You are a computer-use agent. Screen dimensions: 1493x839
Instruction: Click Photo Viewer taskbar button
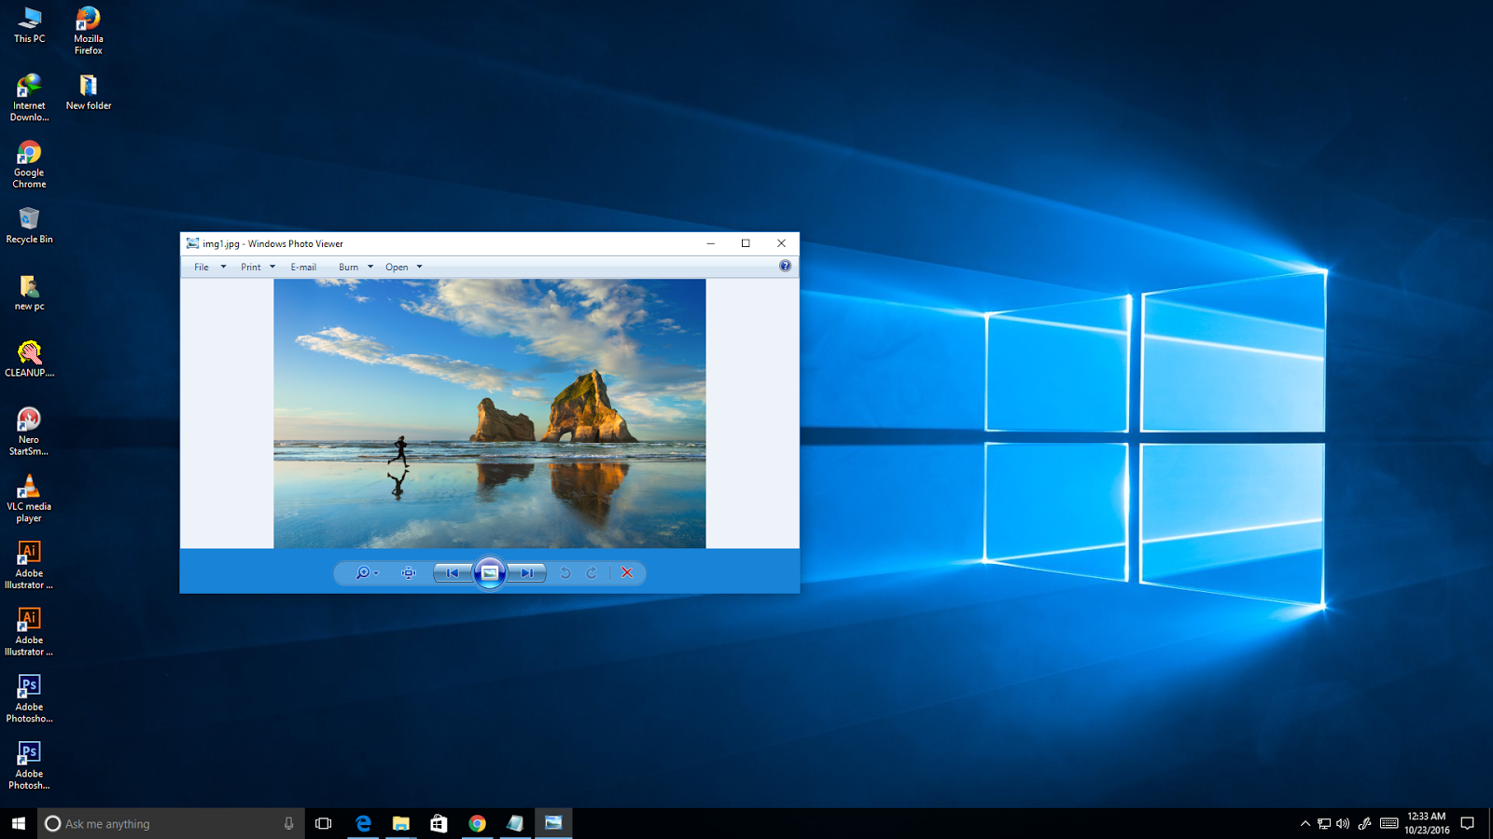[553, 823]
